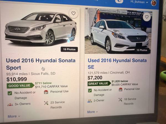This screenshot has height=124, width=166.
Task: Save the Sonata Sport listing with heart icon
Action: (73, 14)
